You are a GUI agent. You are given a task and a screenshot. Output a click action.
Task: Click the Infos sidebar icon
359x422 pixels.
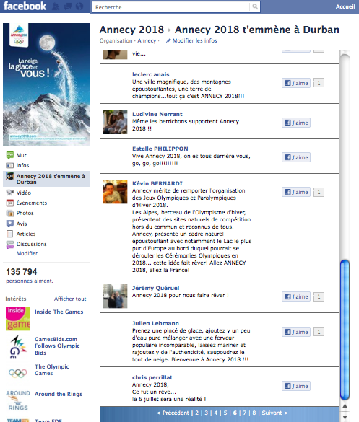click(x=10, y=165)
